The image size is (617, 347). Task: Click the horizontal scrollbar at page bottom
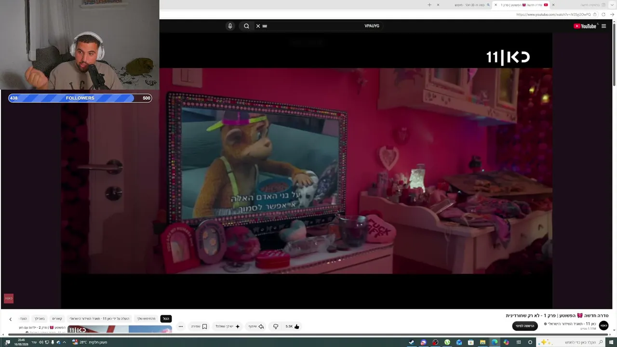coord(308,335)
